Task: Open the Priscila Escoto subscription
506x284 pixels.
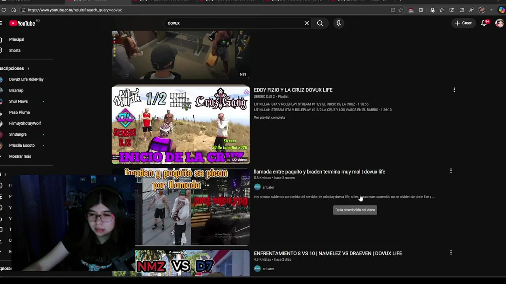Action: pos(22,146)
